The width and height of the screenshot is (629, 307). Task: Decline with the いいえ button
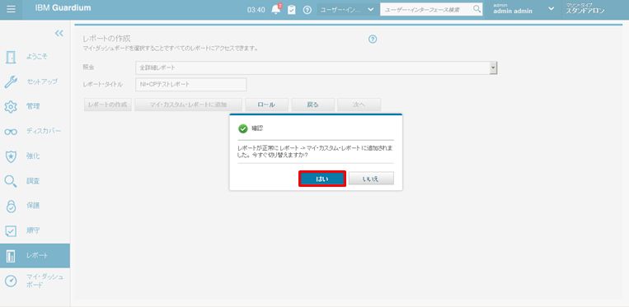click(x=371, y=179)
